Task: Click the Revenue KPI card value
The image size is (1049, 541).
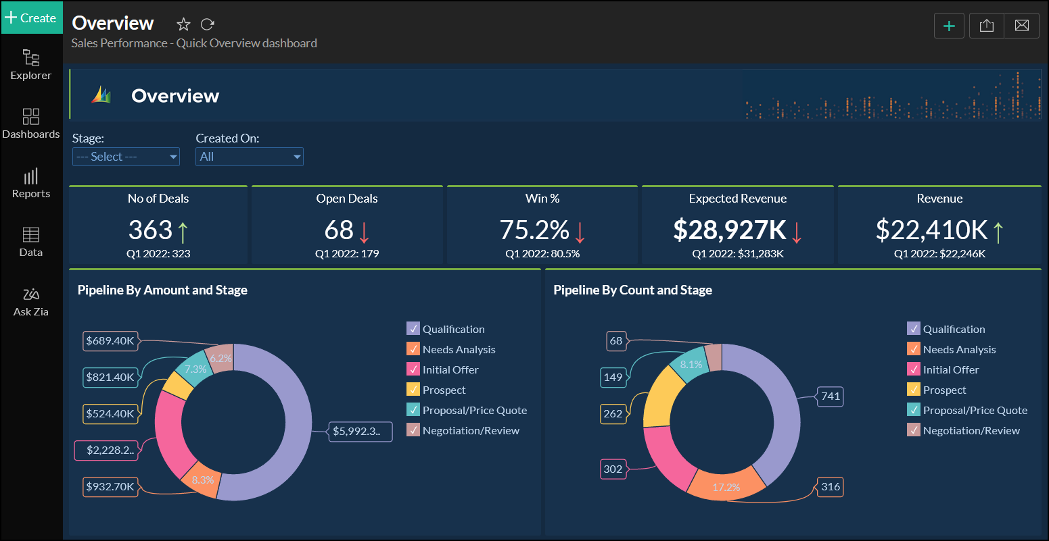Action: [x=931, y=230]
